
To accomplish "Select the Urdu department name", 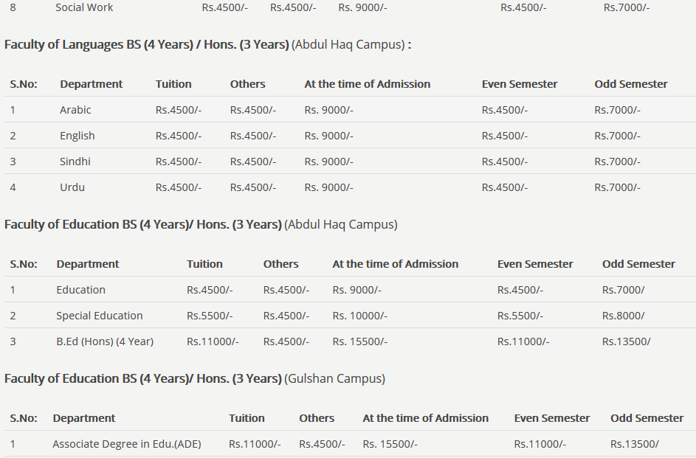I will tap(72, 187).
